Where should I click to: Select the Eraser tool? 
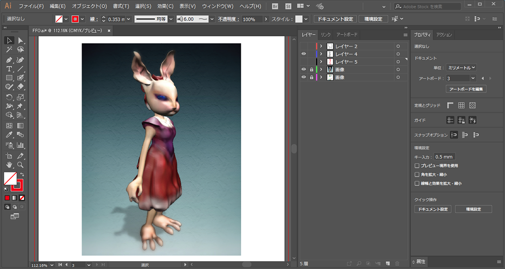[x=20, y=87]
